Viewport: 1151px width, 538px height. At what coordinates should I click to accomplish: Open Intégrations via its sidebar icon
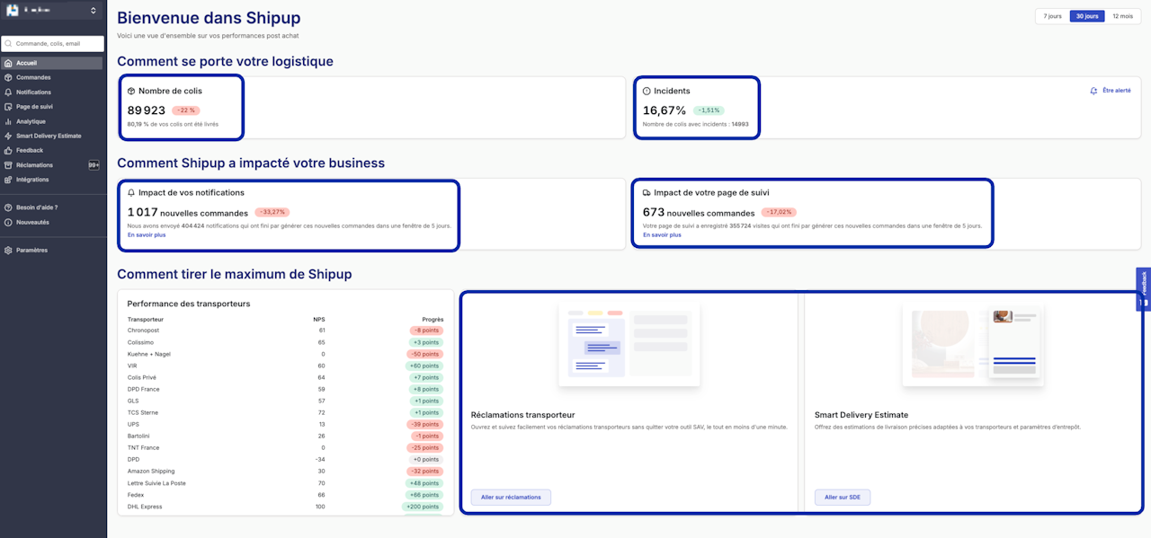[8, 180]
